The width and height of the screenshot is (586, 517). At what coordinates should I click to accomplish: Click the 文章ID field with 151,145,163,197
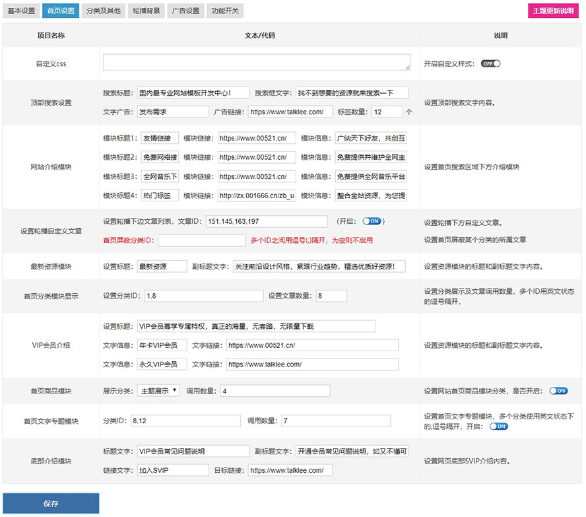click(x=266, y=221)
